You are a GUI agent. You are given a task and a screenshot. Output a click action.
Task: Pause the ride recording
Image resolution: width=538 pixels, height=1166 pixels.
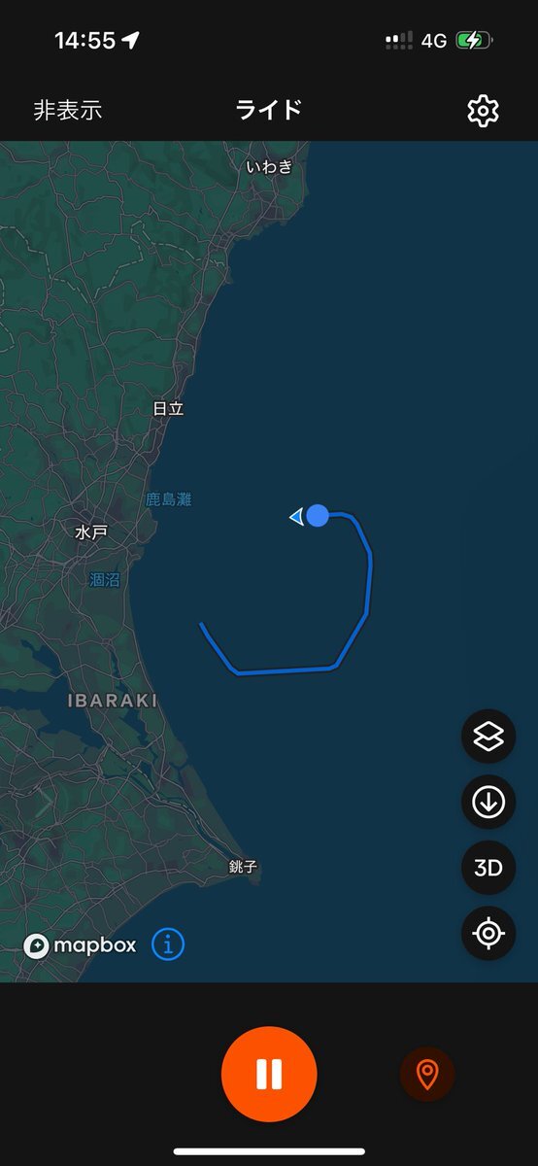click(x=269, y=1074)
